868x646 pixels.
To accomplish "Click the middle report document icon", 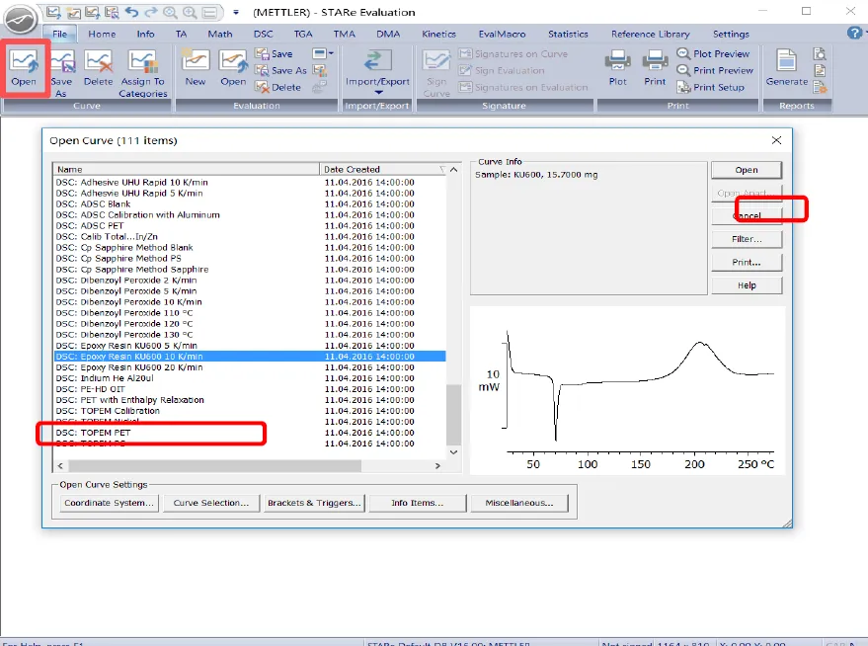I will coord(820,70).
